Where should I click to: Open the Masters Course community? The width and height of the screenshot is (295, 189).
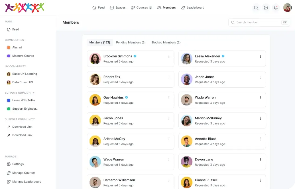23,56
